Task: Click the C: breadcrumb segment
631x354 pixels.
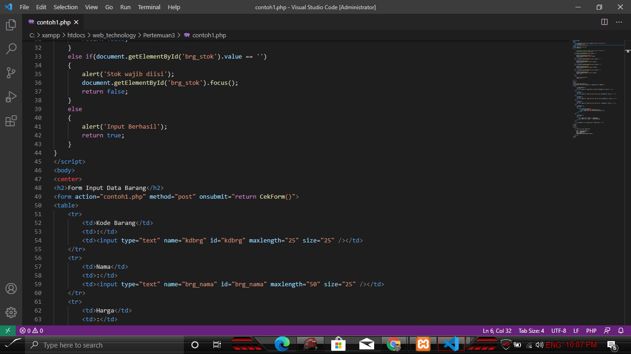Action: (x=32, y=35)
